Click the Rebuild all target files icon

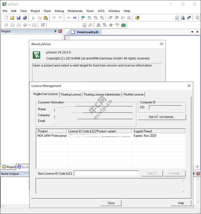[x=19, y=25]
